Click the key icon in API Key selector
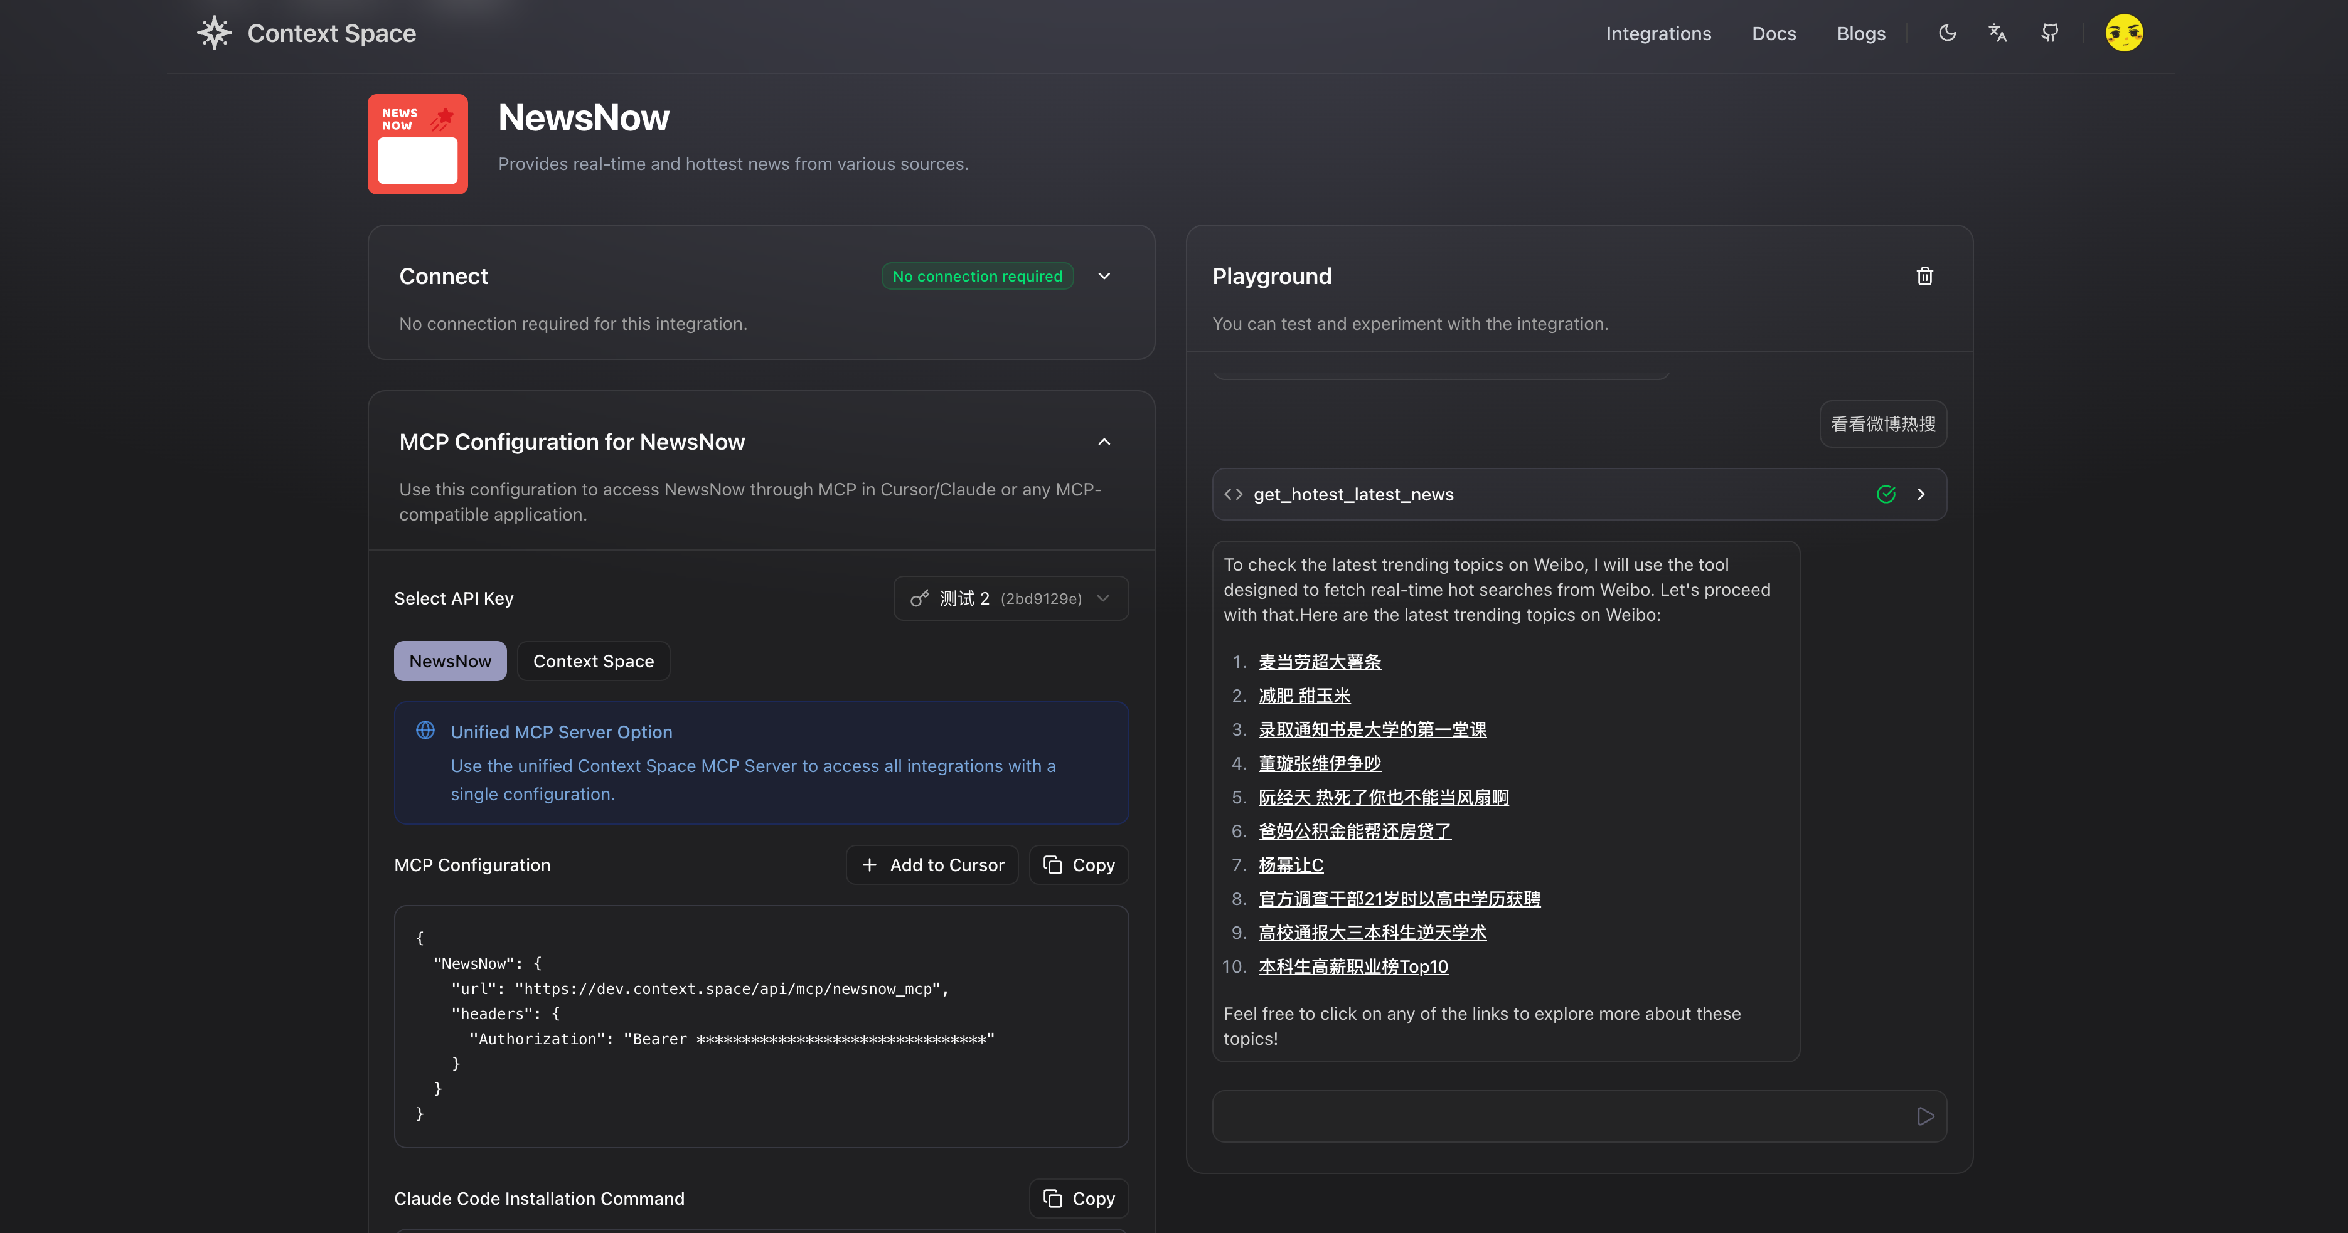Image resolution: width=2348 pixels, height=1233 pixels. (920, 598)
